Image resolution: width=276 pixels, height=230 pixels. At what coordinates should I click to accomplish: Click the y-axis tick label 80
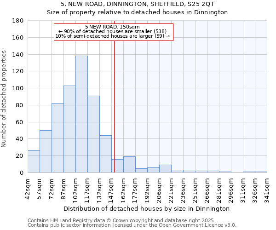coord(19,105)
